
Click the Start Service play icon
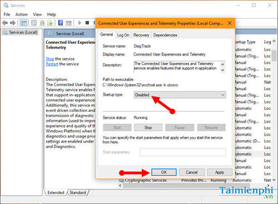pos(80,23)
